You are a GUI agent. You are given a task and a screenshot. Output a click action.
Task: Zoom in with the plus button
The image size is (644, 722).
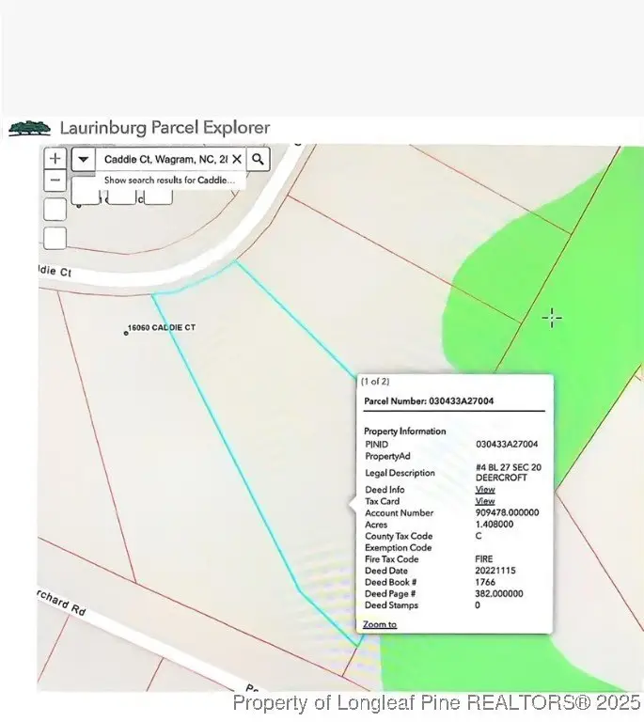(x=55, y=159)
